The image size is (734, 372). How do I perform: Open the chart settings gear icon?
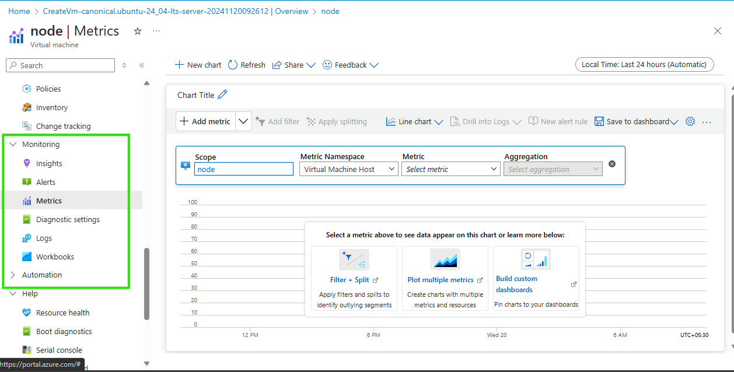[x=690, y=121]
